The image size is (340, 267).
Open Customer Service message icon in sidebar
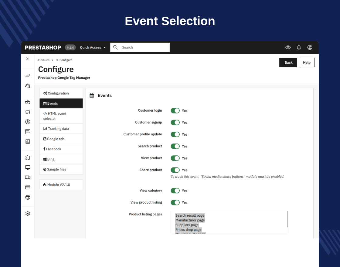pos(28,132)
